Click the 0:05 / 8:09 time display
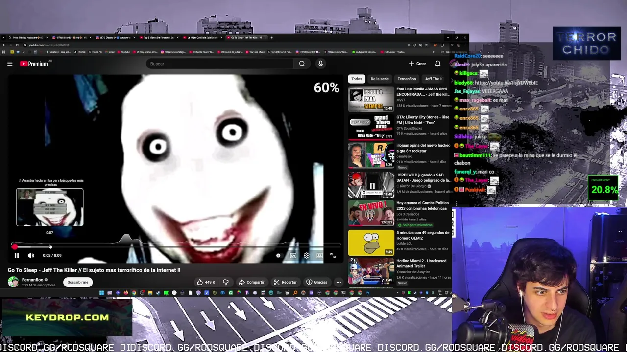The image size is (627, 352). (52, 255)
